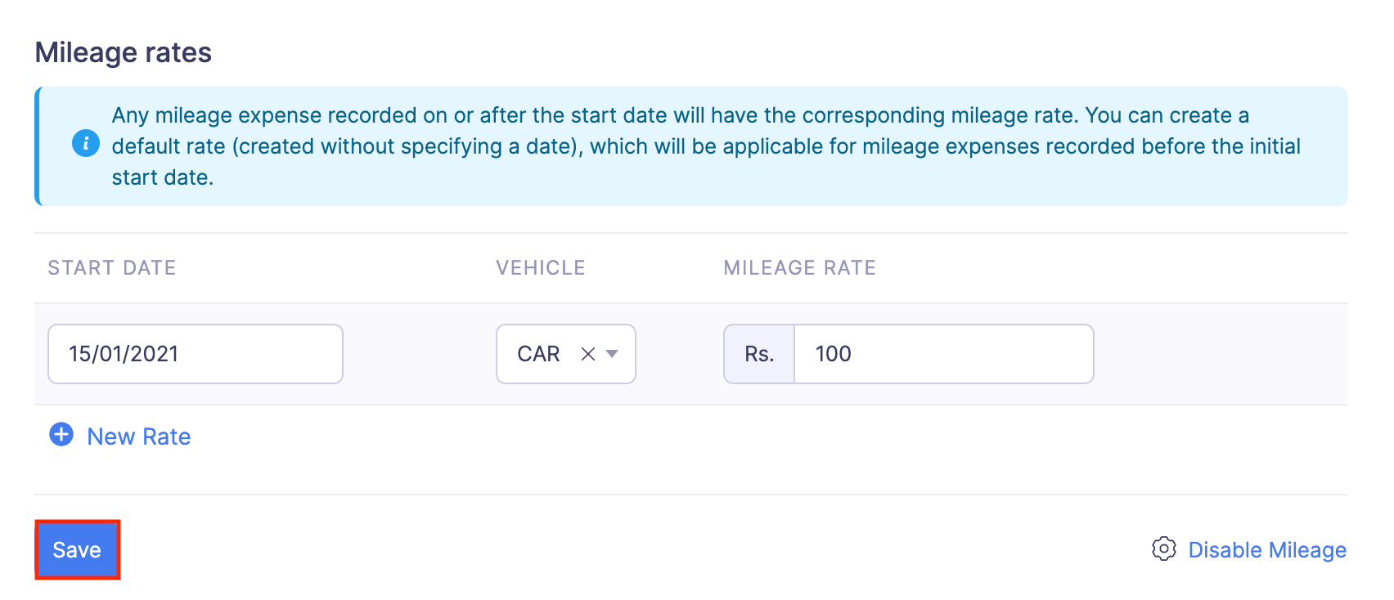The width and height of the screenshot is (1394, 600).
Task: Click the plus icon next to New Rate
Action: 60,435
